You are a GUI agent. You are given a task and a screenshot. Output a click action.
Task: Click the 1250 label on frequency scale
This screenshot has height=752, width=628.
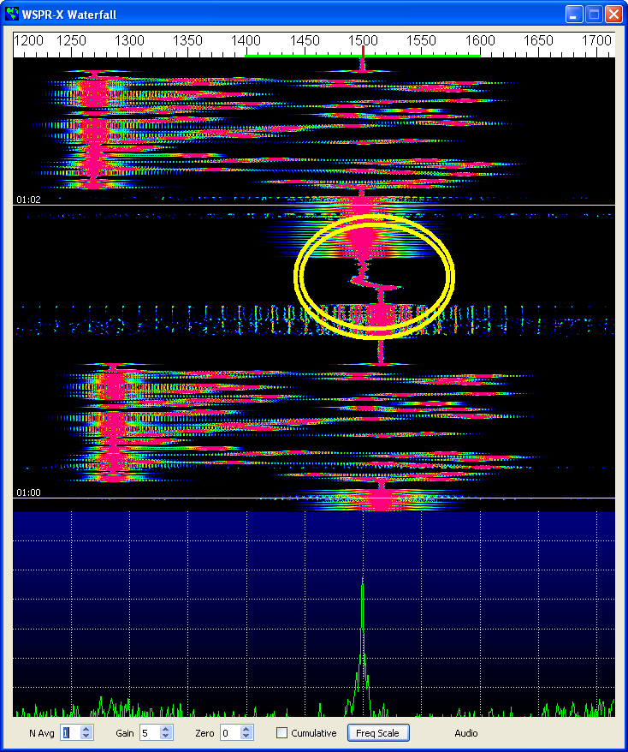[x=71, y=40]
